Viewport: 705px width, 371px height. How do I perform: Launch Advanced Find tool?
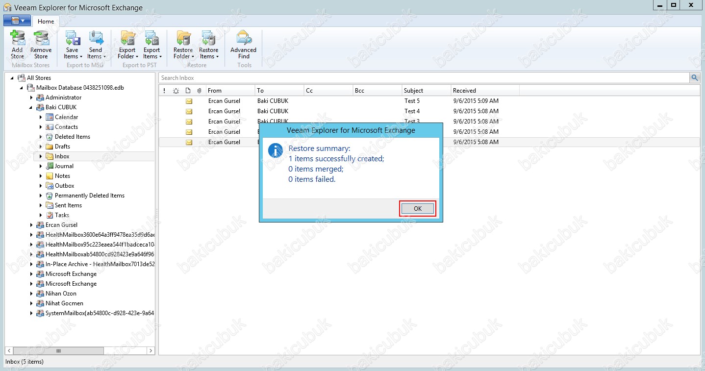(x=244, y=45)
